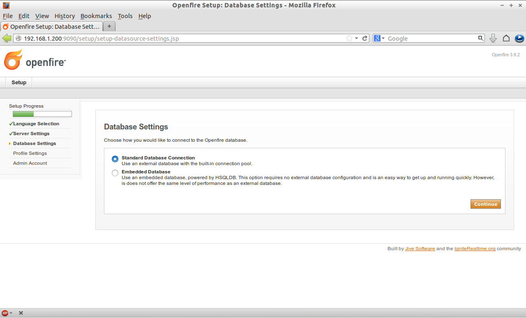Minimize the Firefox window
Image resolution: width=526 pixels, height=318 pixels.
(503, 5)
